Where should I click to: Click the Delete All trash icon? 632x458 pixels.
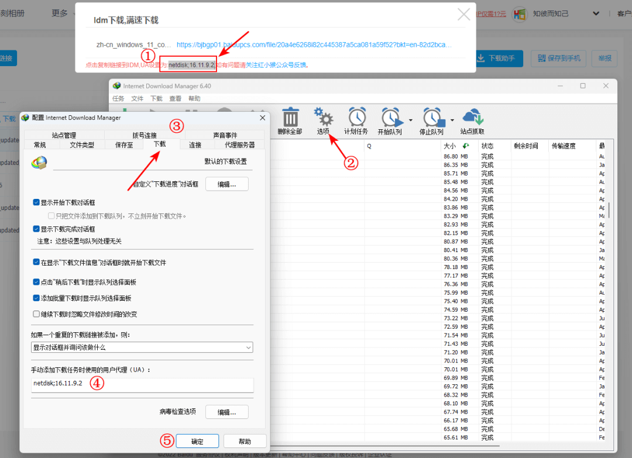tap(291, 117)
